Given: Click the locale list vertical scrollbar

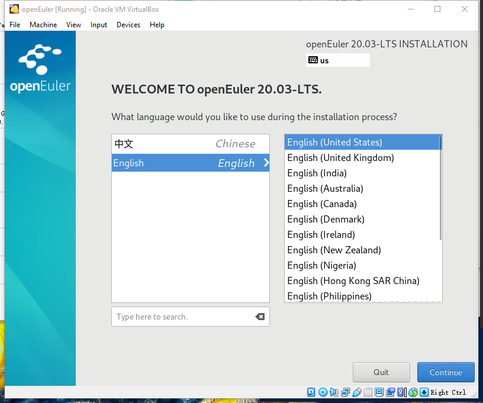Looking at the screenshot, I should click(x=440, y=189).
